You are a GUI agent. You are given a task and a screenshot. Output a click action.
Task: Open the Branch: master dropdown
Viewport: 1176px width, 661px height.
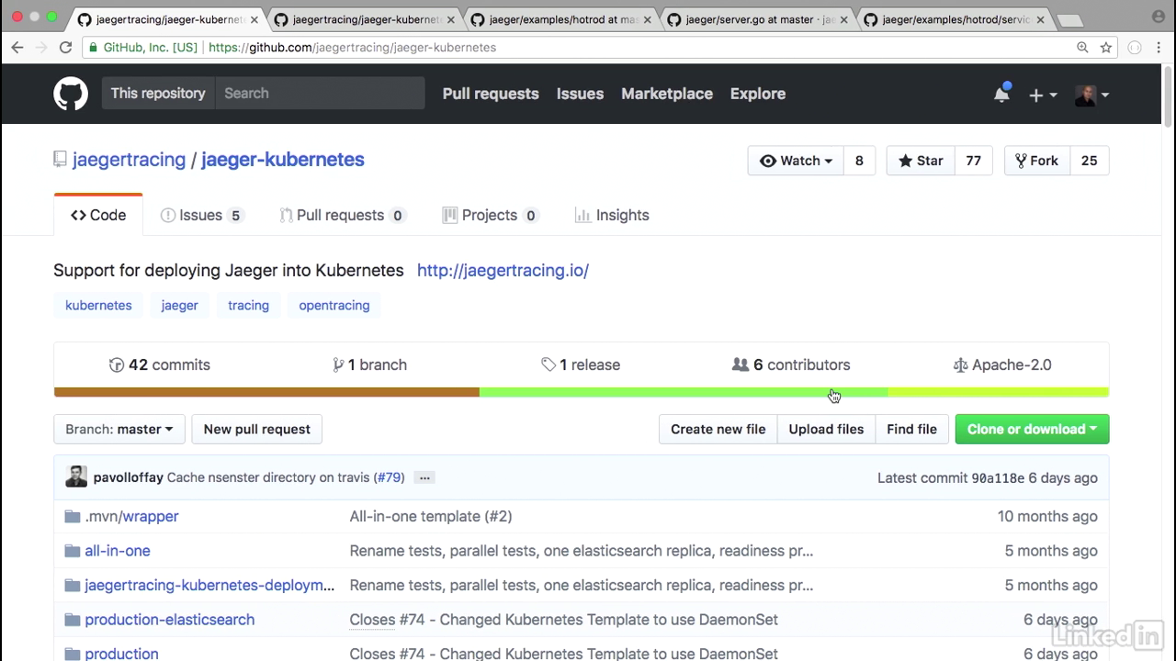pyautogui.click(x=119, y=429)
